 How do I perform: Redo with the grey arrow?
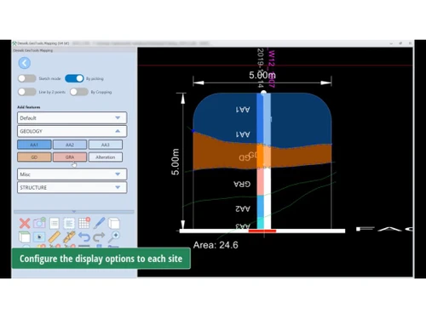pos(99,236)
